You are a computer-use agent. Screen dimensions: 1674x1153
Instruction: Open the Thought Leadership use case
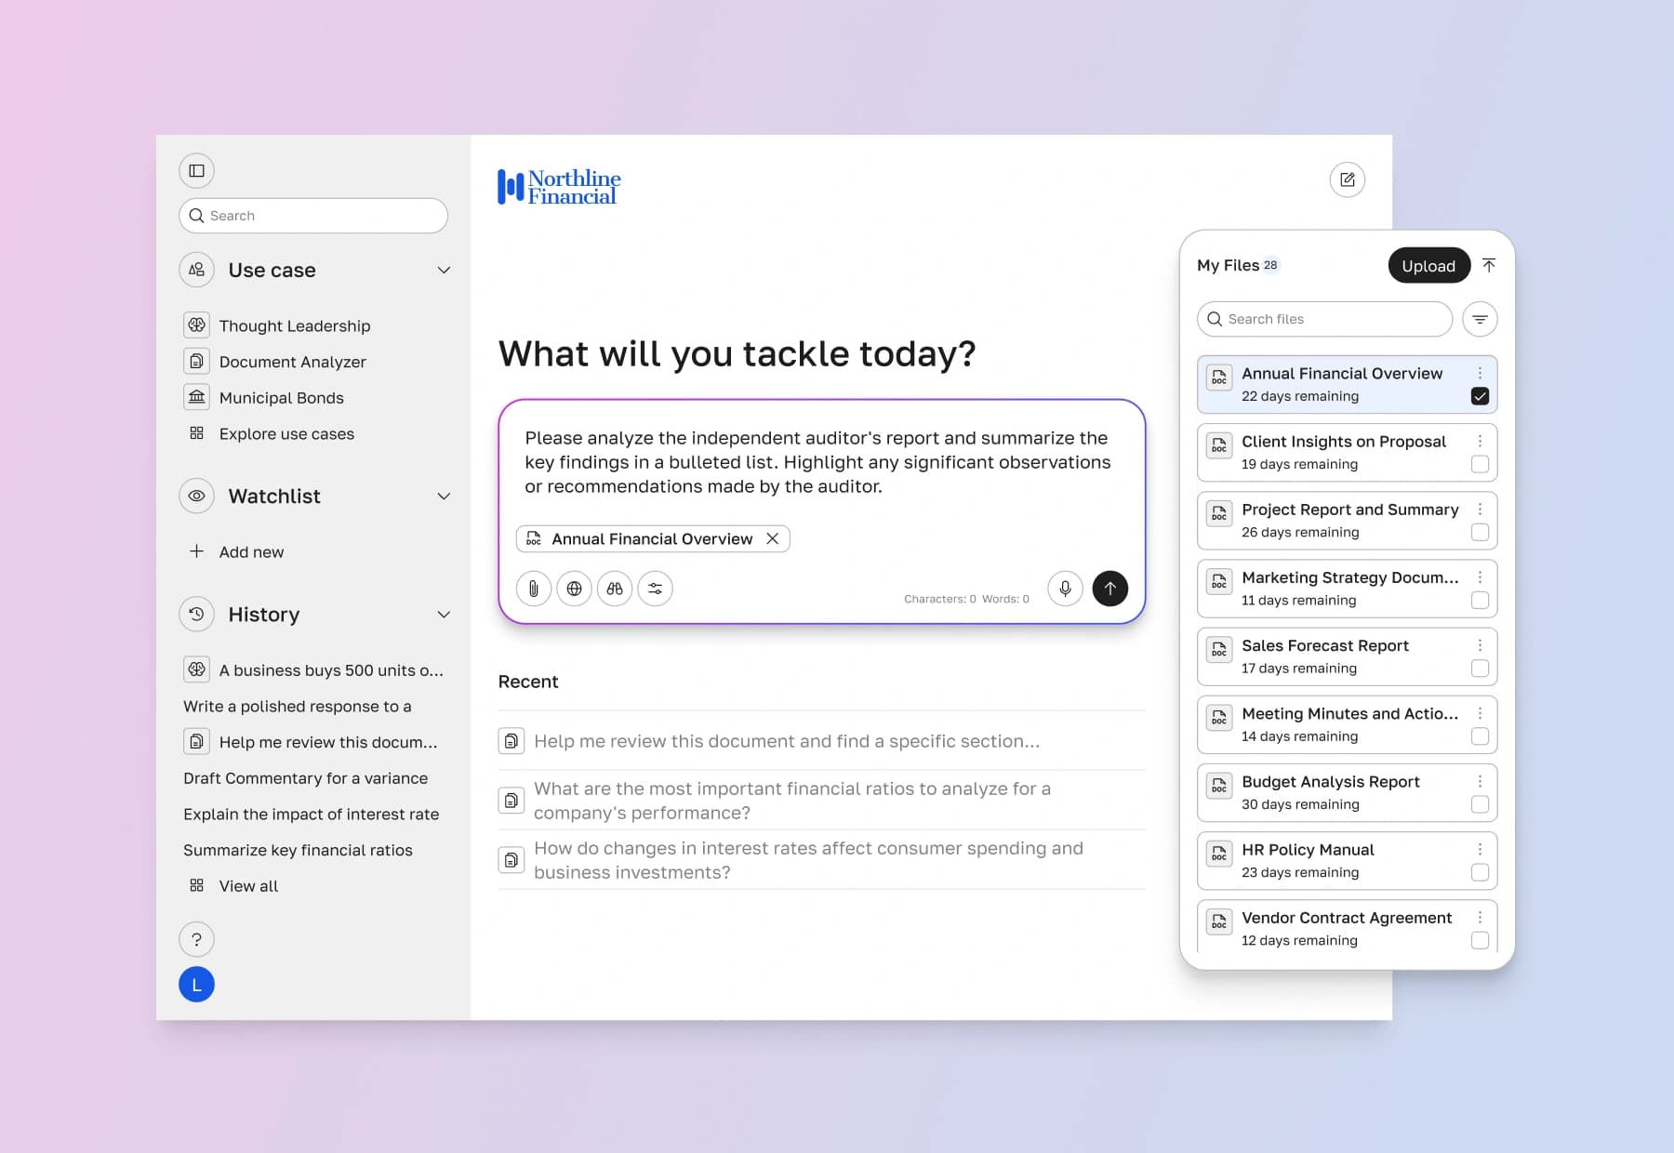pyautogui.click(x=277, y=326)
